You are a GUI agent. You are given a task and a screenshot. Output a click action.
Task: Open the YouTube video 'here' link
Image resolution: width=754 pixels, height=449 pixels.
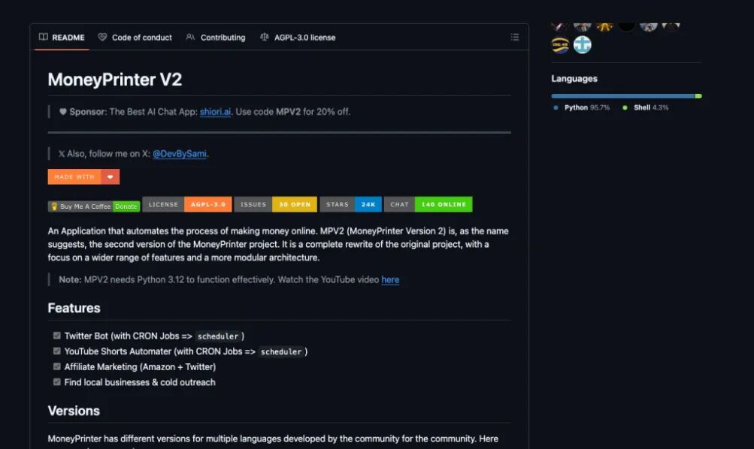pos(390,279)
